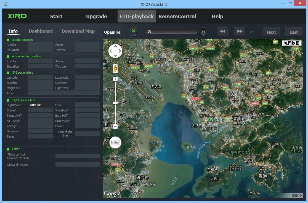Open the Upgrade tab
The height and width of the screenshot is (203, 308).
tap(96, 16)
